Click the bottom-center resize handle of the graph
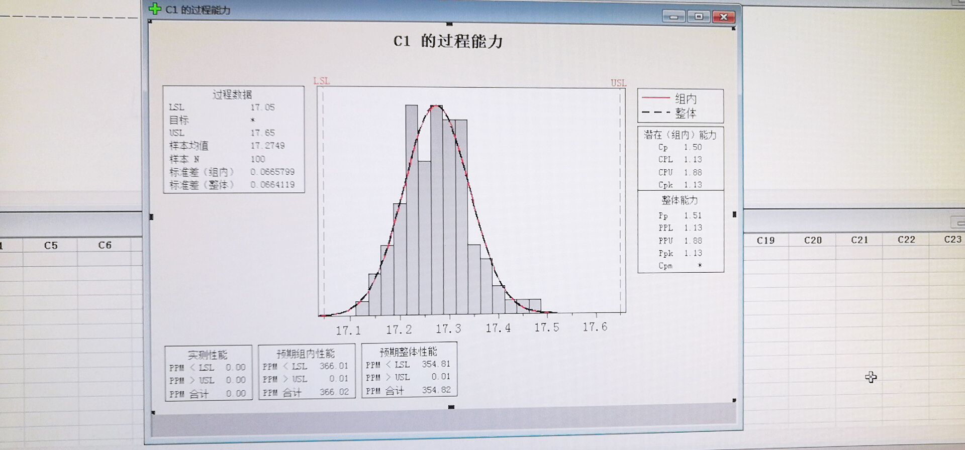Viewport: 965px width, 450px height. tap(451, 407)
